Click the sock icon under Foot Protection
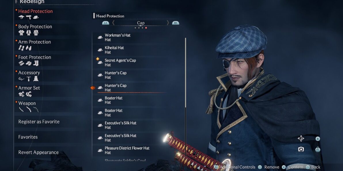This screenshot has height=171, width=343. click(x=36, y=63)
